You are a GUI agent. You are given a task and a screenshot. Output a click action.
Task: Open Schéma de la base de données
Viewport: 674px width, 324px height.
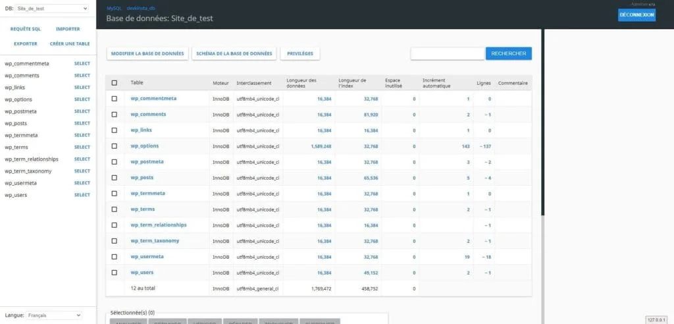click(234, 53)
